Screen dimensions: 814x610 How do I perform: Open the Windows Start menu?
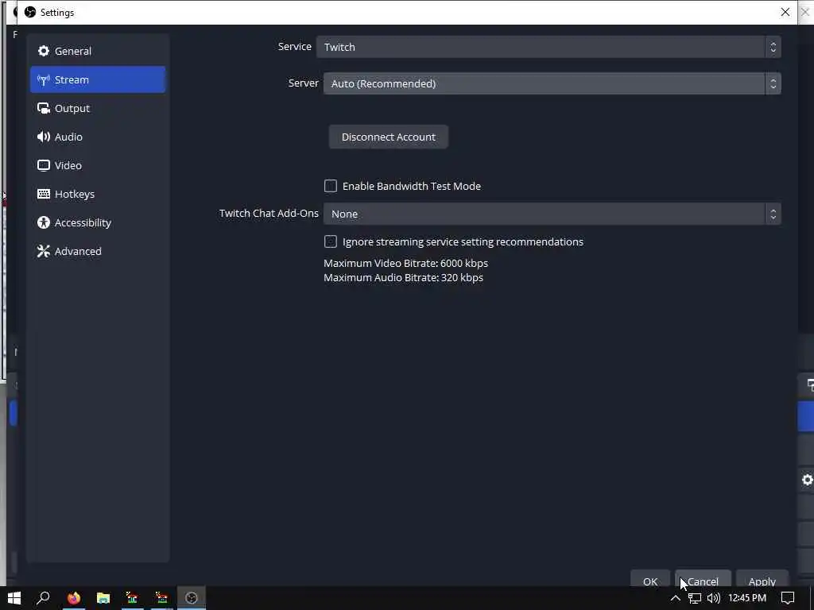click(x=14, y=598)
